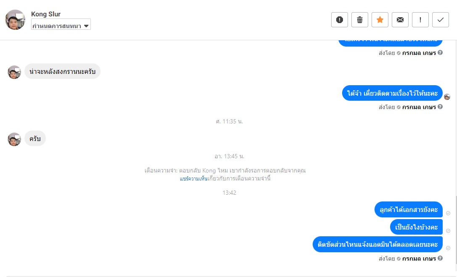Click help icon beside top sender กรกมล เกษร
The image size is (457, 277).
point(440,52)
